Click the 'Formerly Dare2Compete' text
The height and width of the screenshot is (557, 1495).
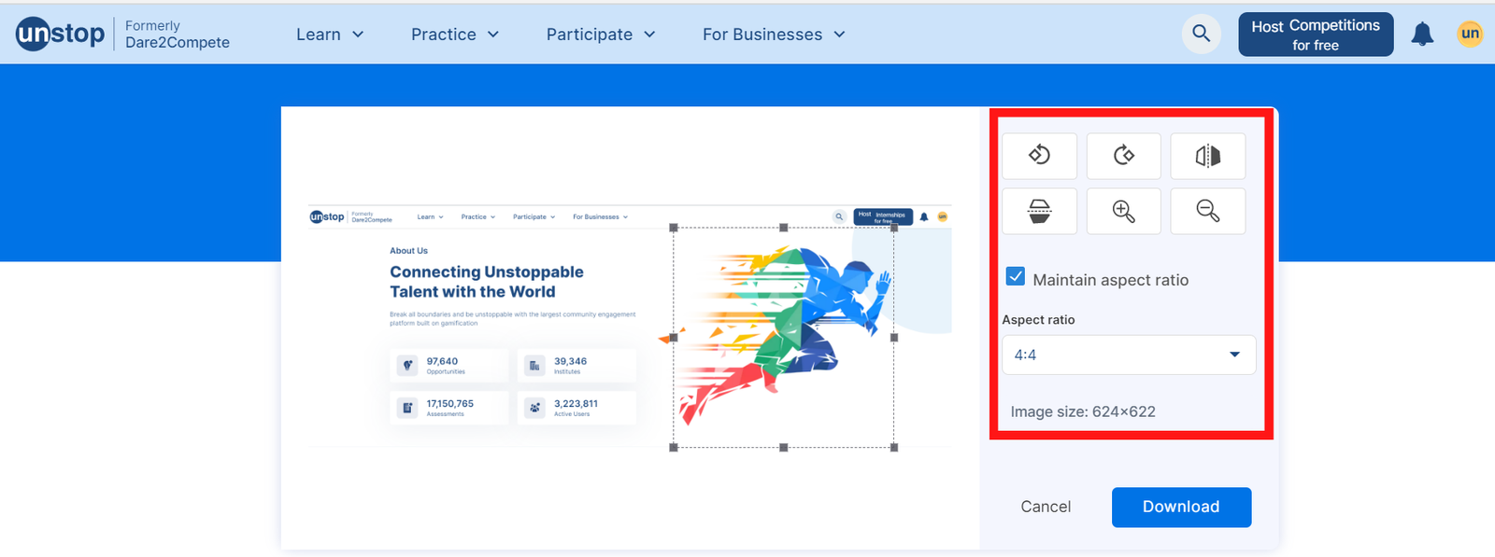178,35
